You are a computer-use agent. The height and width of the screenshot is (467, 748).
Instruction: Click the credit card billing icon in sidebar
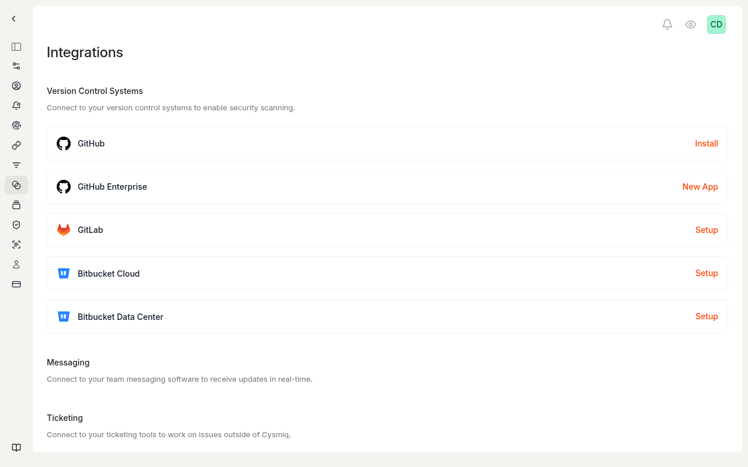coord(16,284)
